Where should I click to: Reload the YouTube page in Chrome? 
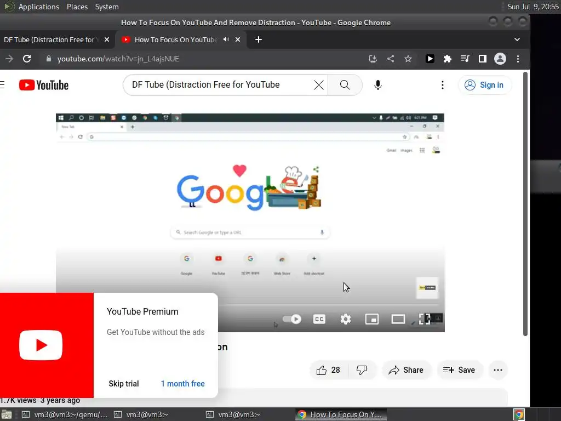[x=27, y=59]
